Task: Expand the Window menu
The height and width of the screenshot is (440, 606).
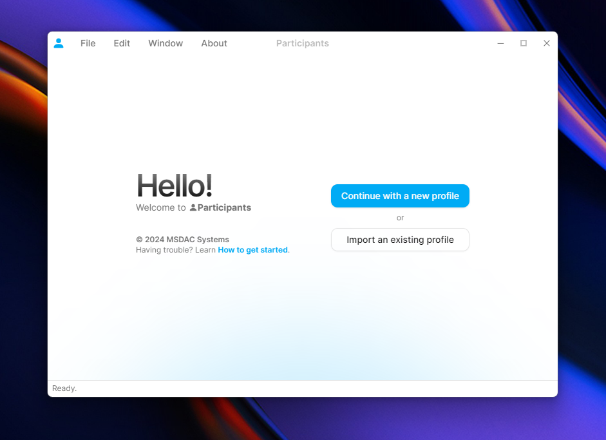Action: (166, 43)
